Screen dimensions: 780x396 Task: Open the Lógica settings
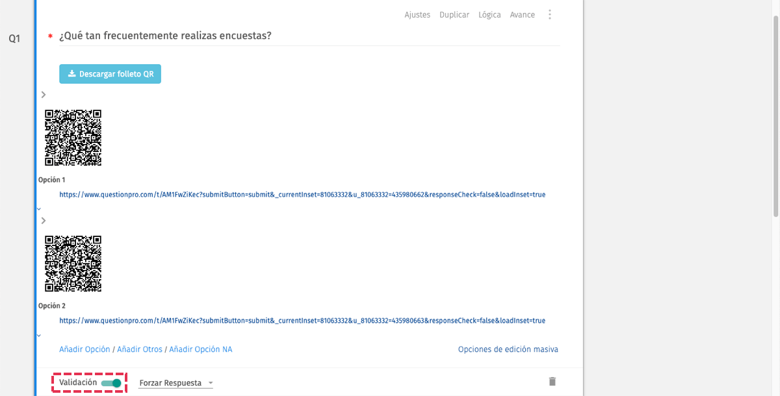click(x=489, y=15)
